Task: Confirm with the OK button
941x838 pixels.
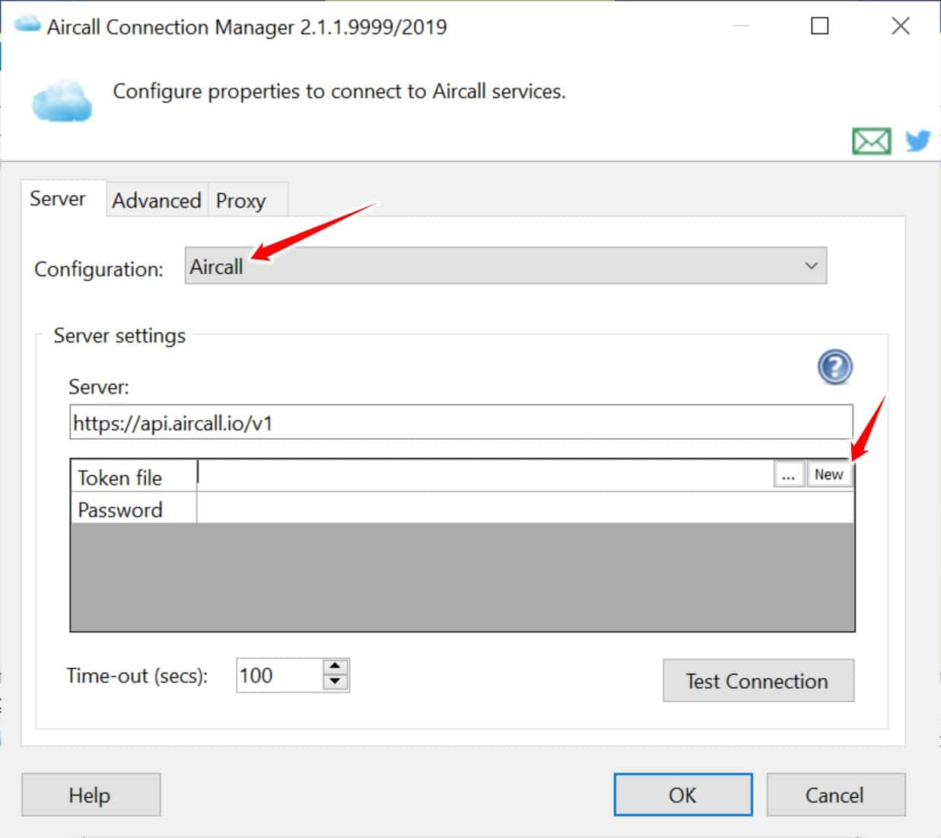Action: click(x=683, y=795)
